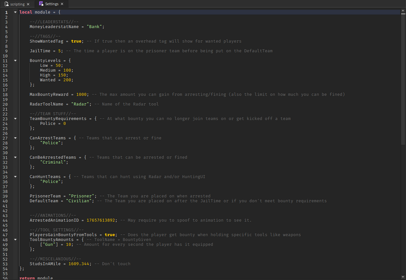Viewport: 406px width, 280px height.
Task: Close the Settings tab
Action: point(62,4)
